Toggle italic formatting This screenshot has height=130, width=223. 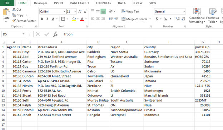pyautogui.click(x=47, y=19)
